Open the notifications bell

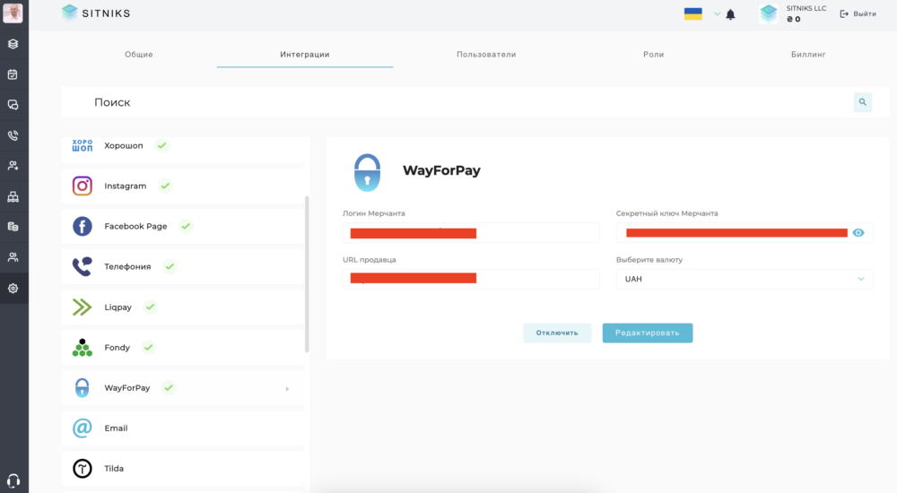(730, 14)
